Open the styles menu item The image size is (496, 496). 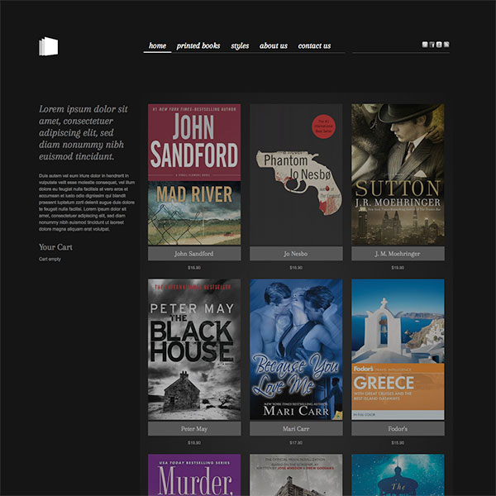(240, 45)
